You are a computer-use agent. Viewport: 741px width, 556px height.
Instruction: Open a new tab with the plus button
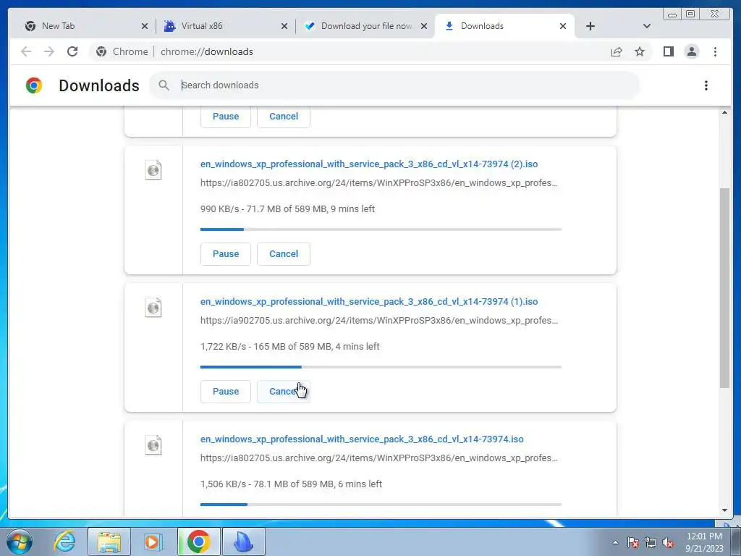click(590, 26)
